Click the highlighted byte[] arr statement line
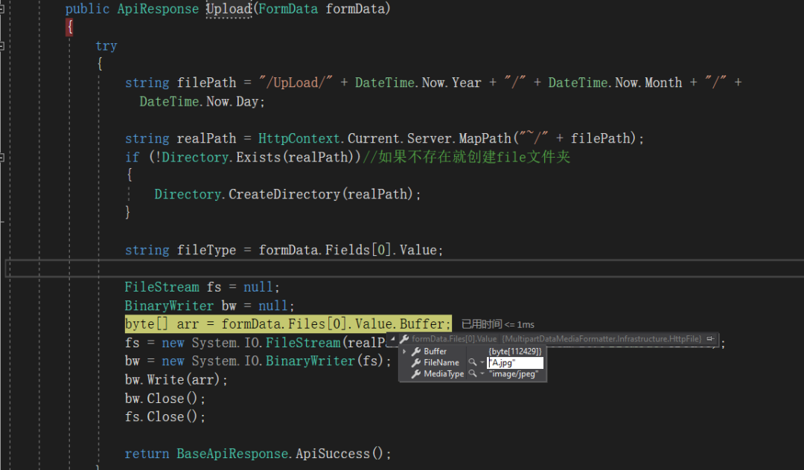Image resolution: width=804 pixels, height=470 pixels. [x=287, y=324]
